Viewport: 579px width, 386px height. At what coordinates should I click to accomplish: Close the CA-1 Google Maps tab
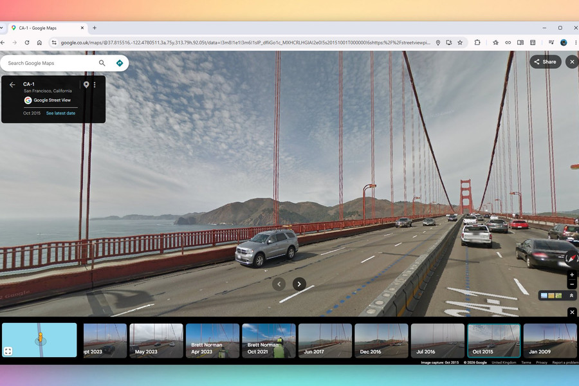coord(82,28)
